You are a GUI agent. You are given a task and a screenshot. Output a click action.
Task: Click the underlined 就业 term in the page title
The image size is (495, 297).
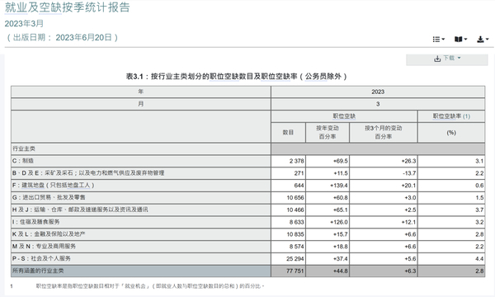coord(16,7)
